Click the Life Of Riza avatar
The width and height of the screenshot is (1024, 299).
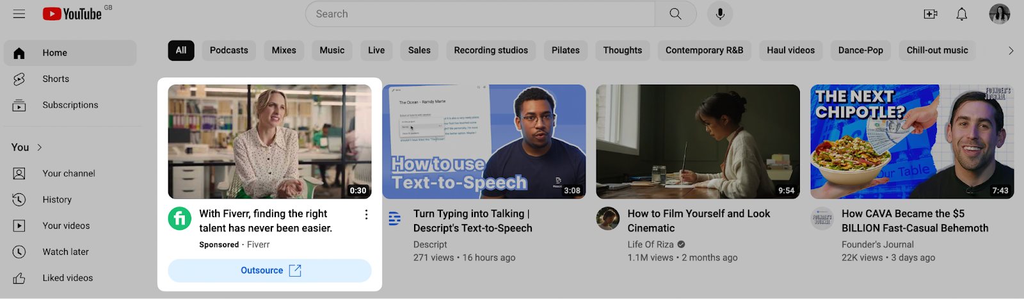(608, 218)
